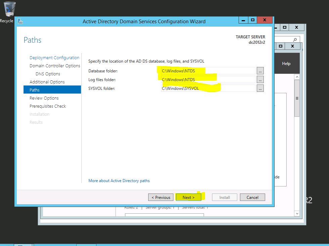Browse for the Log files folder location

[x=260, y=80]
